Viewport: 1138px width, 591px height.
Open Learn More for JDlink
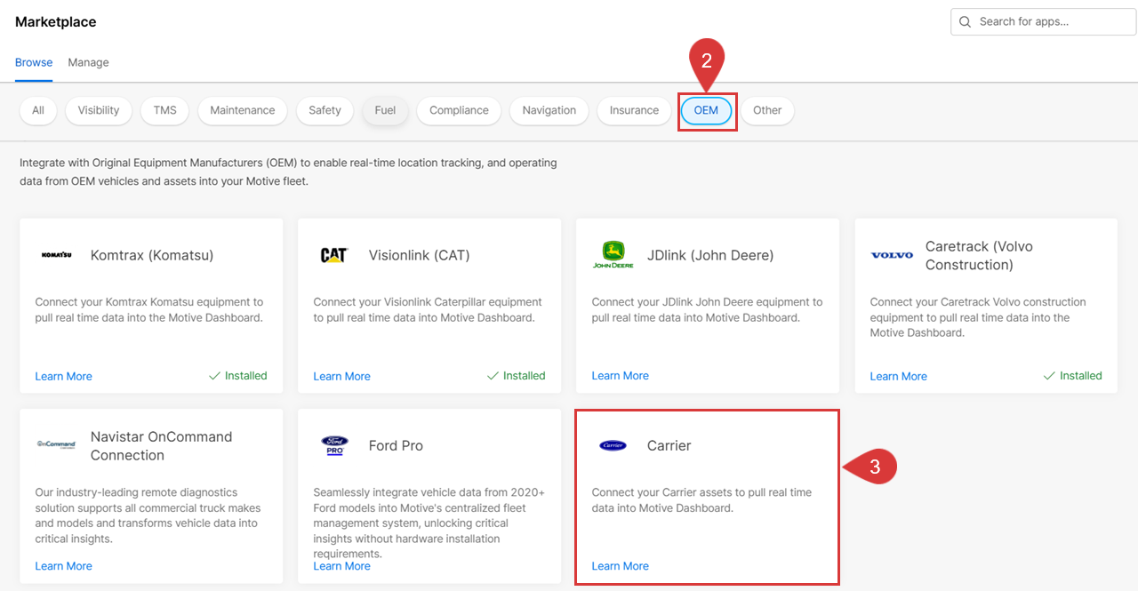tap(620, 376)
